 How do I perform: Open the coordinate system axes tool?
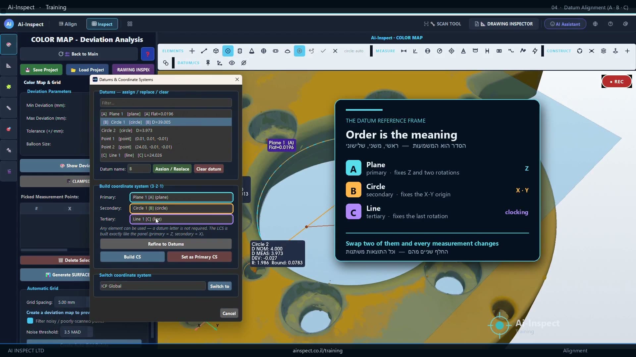pyautogui.click(x=220, y=63)
